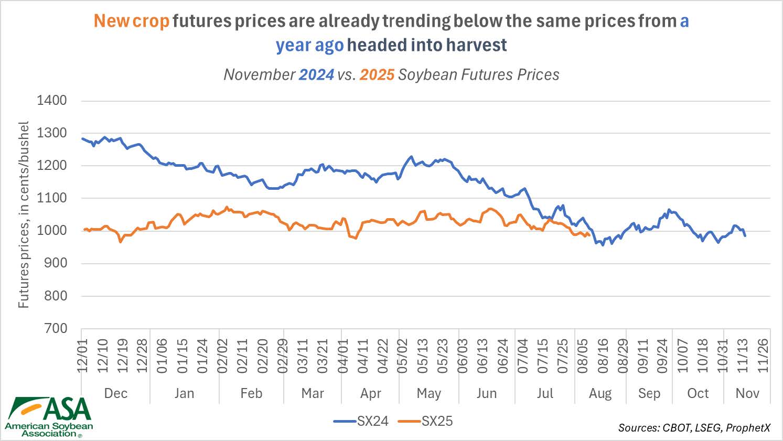Click the 12/01 date tick label
783x441 pixels.
click(83, 356)
